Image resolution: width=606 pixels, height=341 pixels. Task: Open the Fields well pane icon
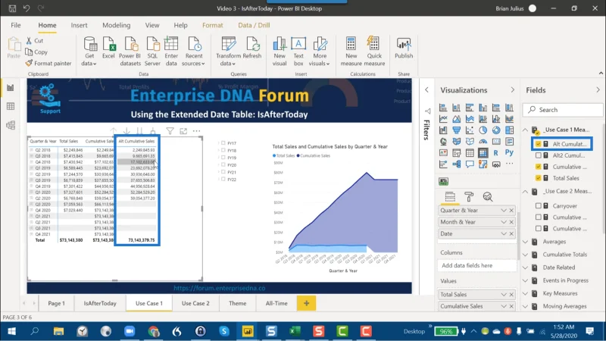pos(450,197)
